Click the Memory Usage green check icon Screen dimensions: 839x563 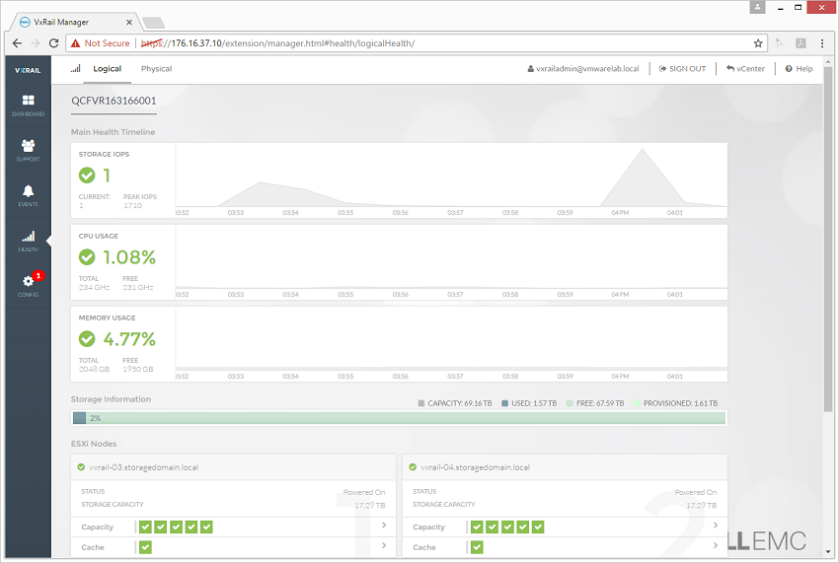point(87,339)
